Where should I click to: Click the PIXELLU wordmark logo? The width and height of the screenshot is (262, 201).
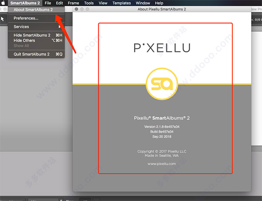coord(162,48)
